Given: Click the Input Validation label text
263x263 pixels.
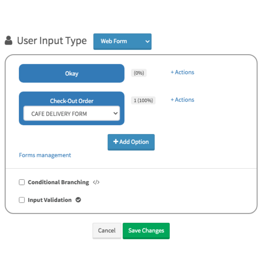Looking at the screenshot, I should (50, 200).
